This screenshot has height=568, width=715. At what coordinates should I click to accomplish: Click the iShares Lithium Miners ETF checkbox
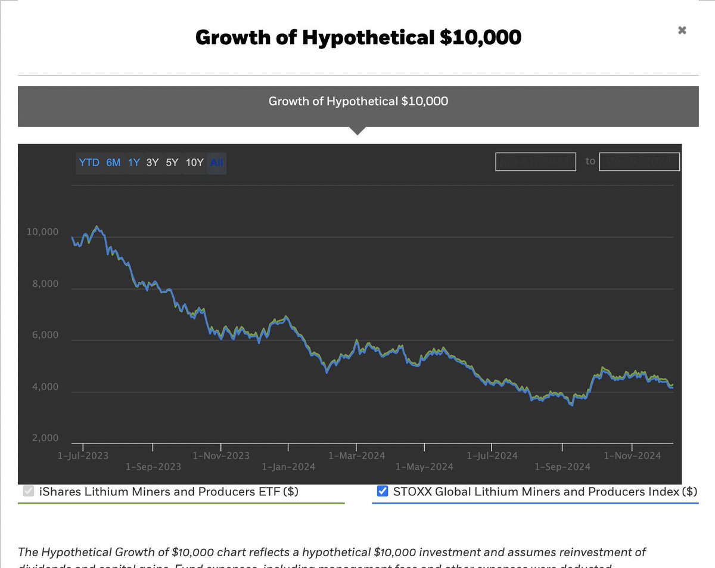(x=28, y=492)
